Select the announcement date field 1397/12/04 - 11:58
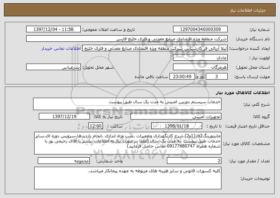Screen dimensions: 280x198 pos(53,29)
